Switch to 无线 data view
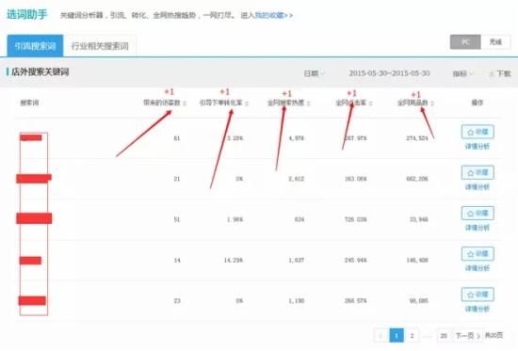This screenshot has width=518, height=351. 495,42
